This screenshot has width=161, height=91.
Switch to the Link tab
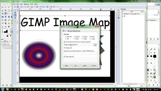pos(65,31)
